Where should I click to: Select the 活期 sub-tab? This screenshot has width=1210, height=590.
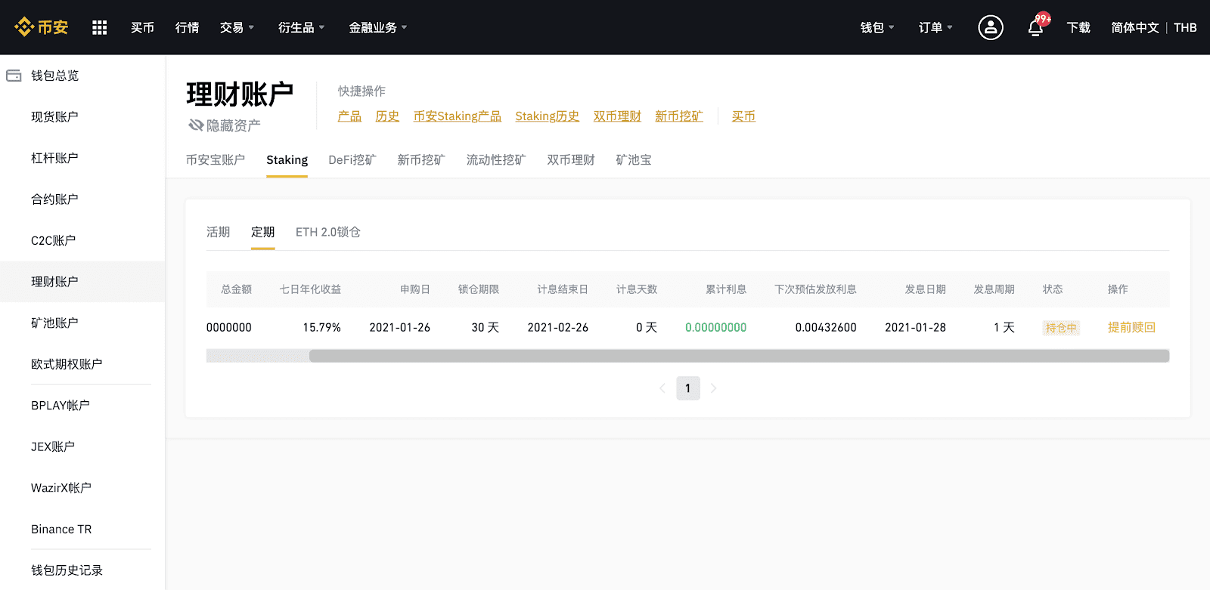pyautogui.click(x=218, y=232)
